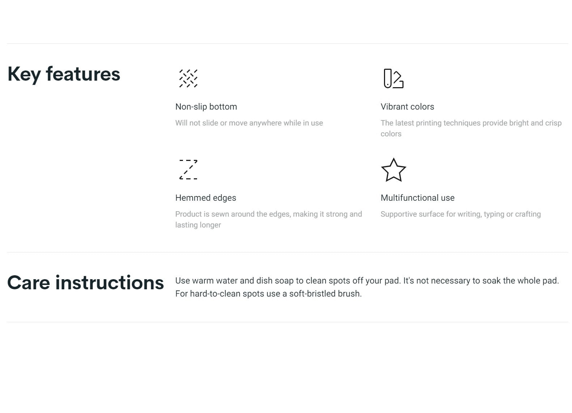Viewport: 572px width, 413px height.
Task: Select the Care instructions heading
Action: tap(85, 282)
